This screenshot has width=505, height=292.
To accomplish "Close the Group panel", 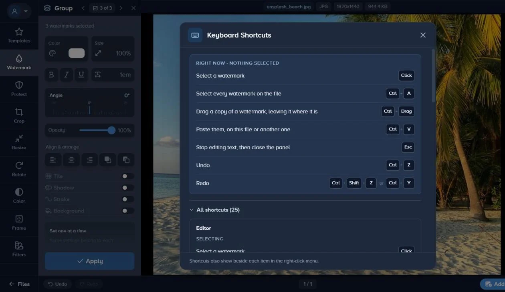I will [133, 8].
